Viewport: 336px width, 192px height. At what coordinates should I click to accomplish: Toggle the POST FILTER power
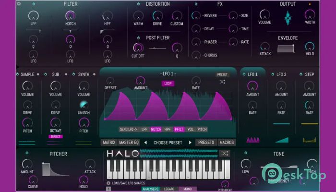point(138,38)
